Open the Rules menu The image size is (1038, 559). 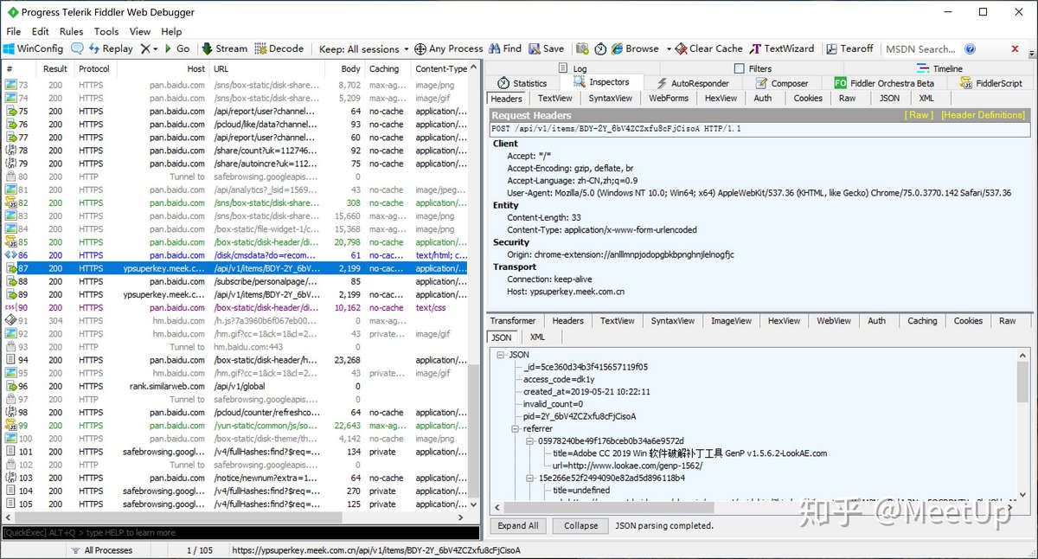71,31
